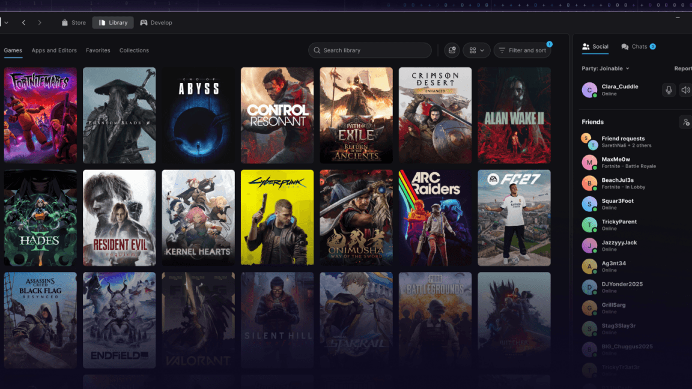692x389 pixels.
Task: Click the Chats unread badge
Action: (653, 46)
